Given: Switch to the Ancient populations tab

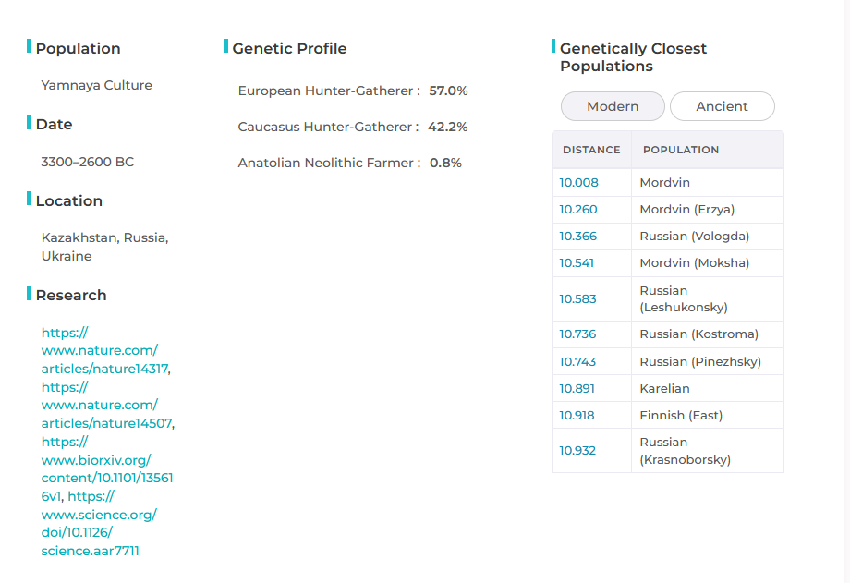Looking at the screenshot, I should pos(722,106).
